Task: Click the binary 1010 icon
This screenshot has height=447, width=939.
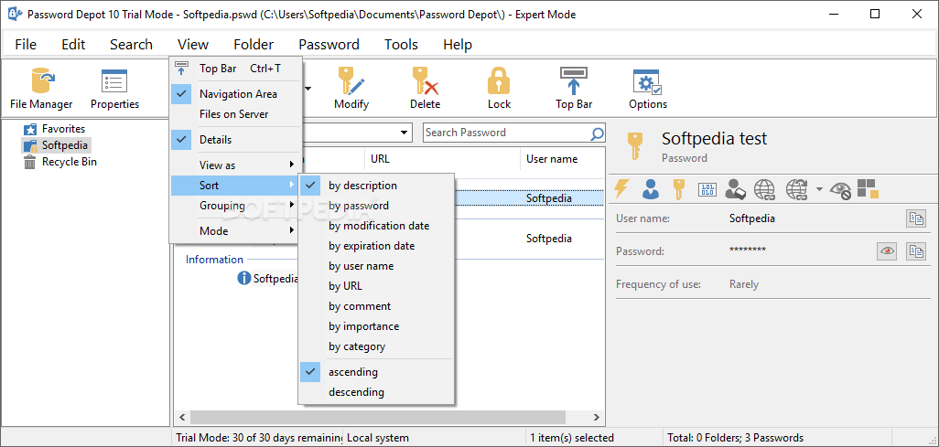Action: (x=707, y=190)
